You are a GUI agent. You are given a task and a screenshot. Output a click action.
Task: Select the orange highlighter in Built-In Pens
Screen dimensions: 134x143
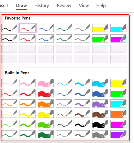click(118, 114)
